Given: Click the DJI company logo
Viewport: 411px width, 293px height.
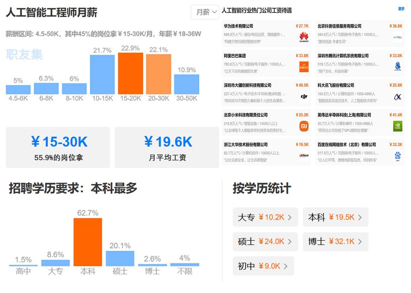Looking at the screenshot, I should [x=304, y=97].
